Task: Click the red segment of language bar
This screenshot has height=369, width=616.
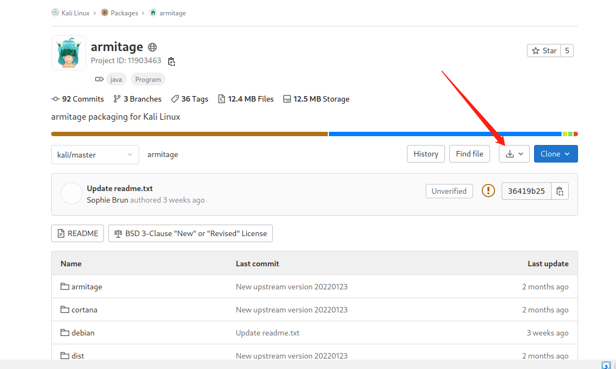Action: [575, 134]
